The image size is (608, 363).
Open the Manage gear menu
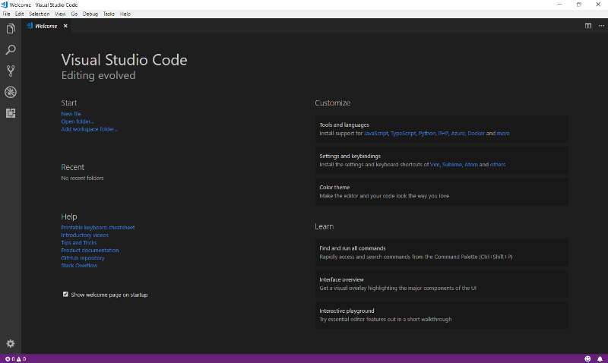11,343
